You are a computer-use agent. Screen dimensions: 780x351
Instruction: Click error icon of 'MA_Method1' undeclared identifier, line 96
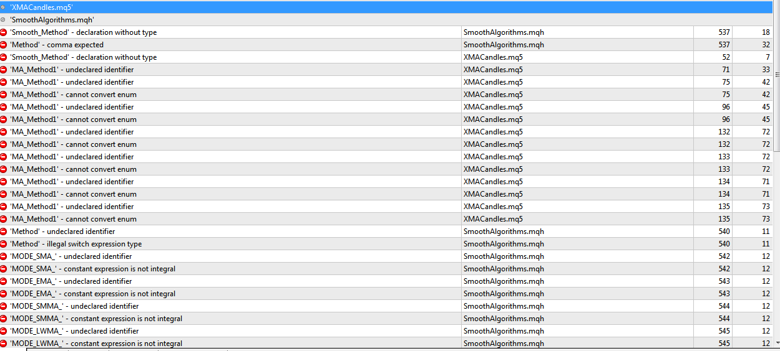(x=4, y=106)
